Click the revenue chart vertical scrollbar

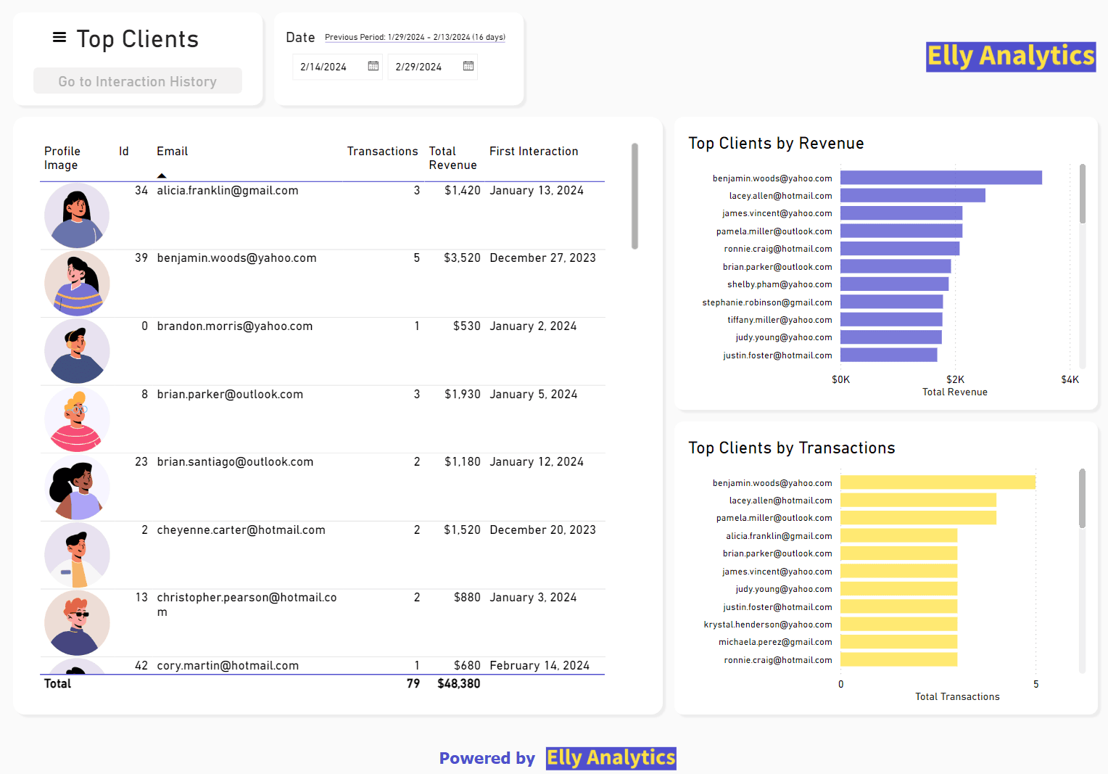point(1082,194)
